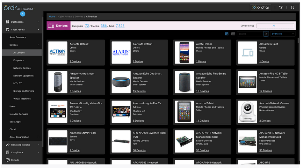Expand the Compliance chevron
The width and height of the screenshot is (303, 168).
pyautogui.click(x=39, y=152)
